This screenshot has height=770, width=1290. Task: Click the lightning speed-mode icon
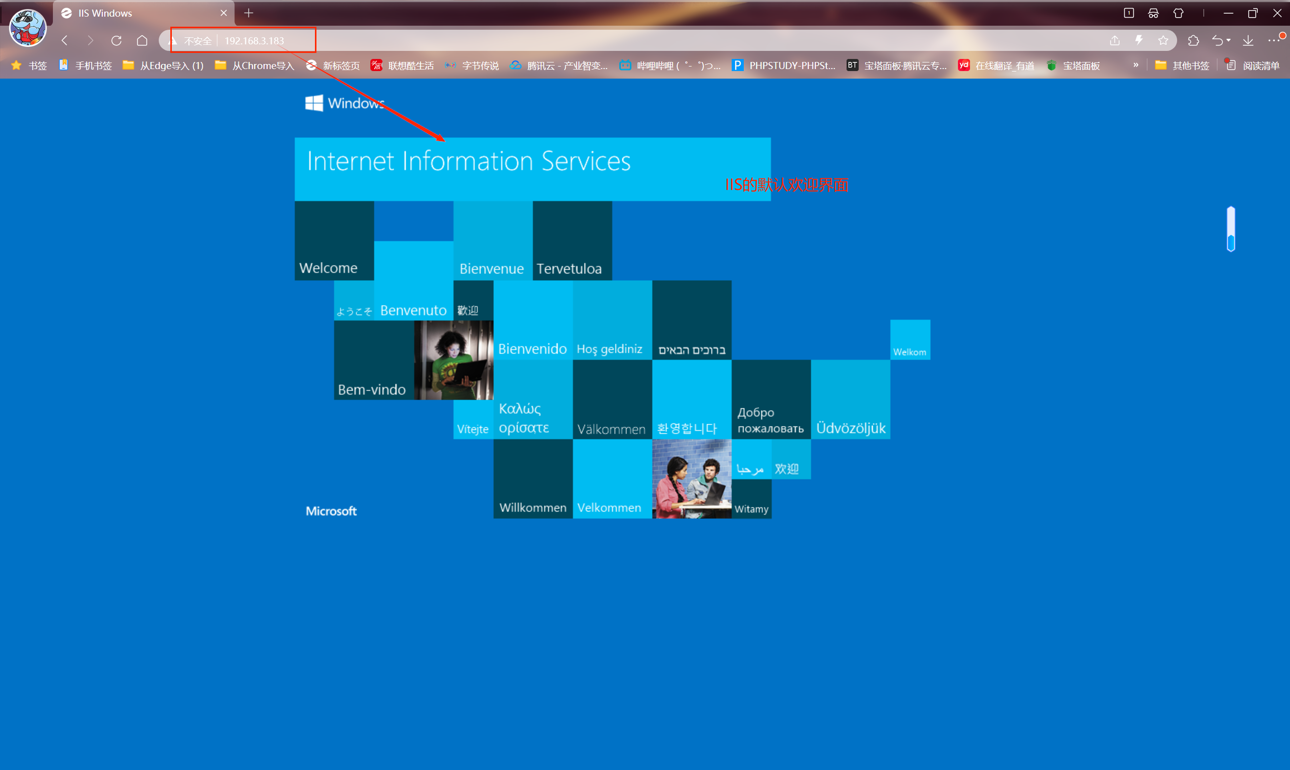1139,40
